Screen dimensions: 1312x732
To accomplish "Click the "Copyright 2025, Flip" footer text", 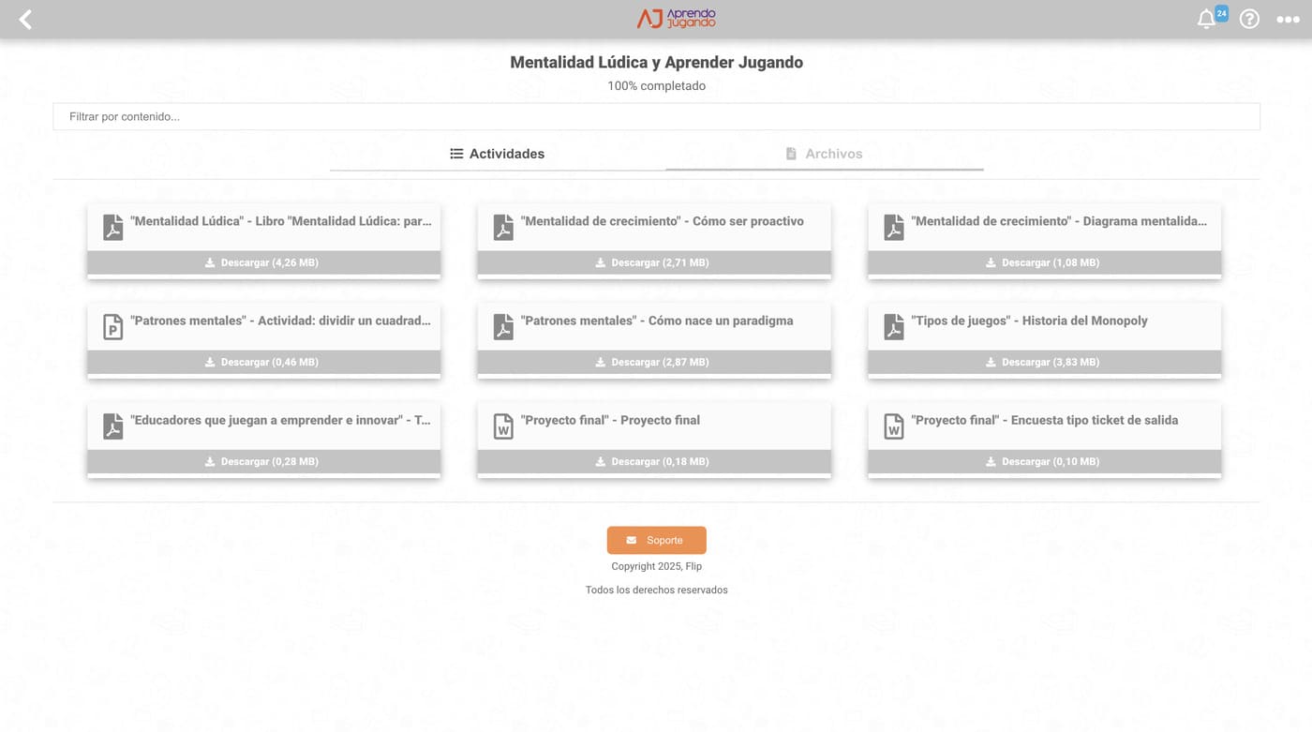I will [656, 566].
